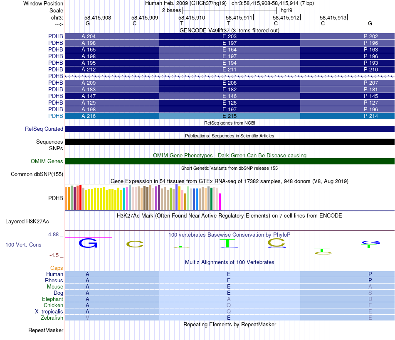Click codon P 163 in PDHB transcript
This screenshot has width=395, height=340.
pos(371,49)
